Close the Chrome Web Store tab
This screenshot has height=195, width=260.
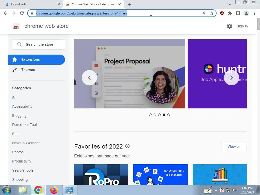click(120, 4)
